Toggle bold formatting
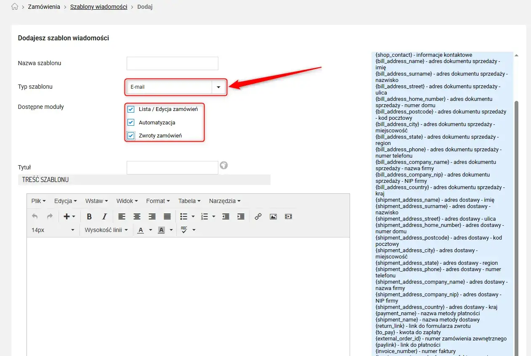Viewport: 531px width, 356px height. click(89, 216)
